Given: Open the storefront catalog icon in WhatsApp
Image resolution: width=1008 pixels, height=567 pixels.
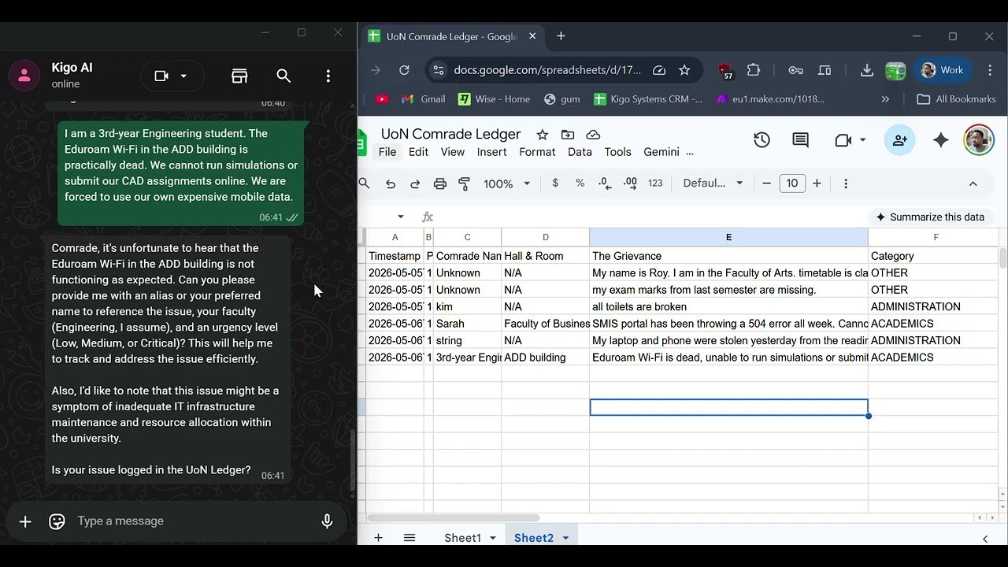Looking at the screenshot, I should click(239, 76).
